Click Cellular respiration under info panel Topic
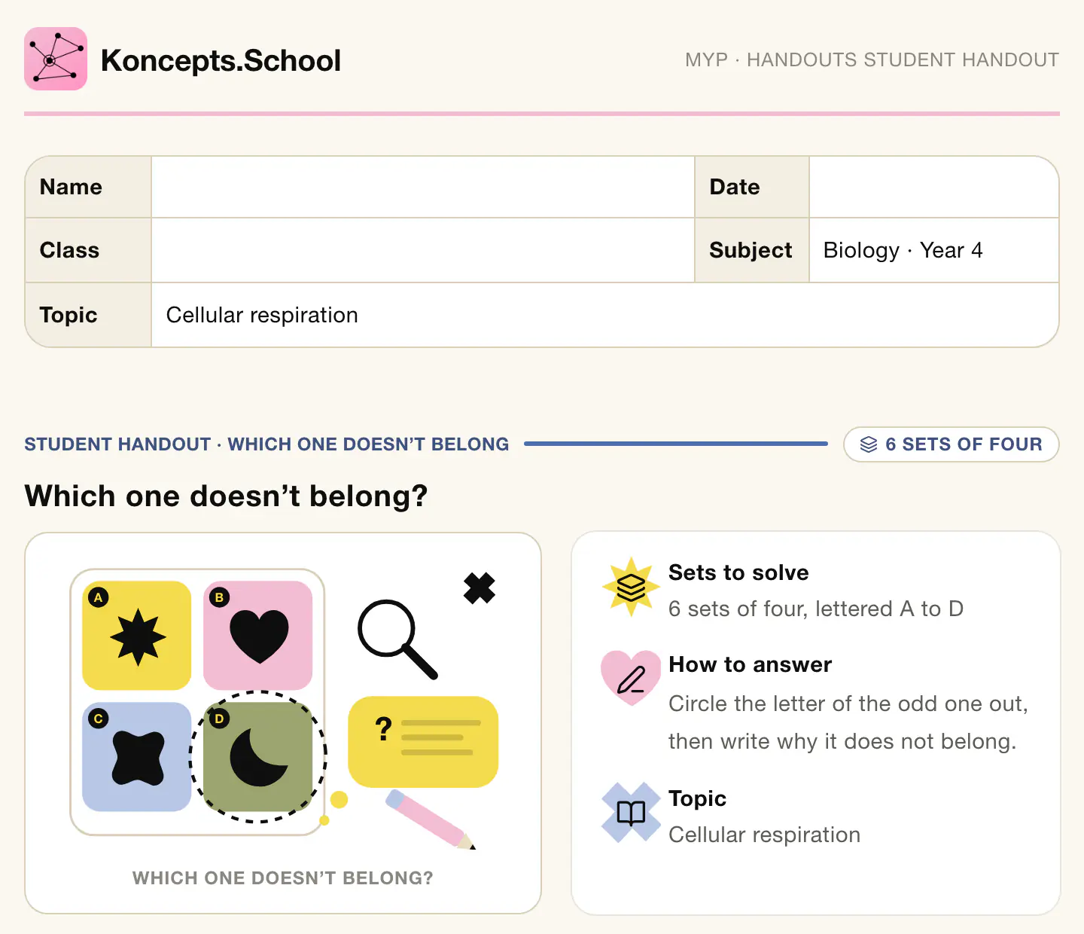 point(764,835)
